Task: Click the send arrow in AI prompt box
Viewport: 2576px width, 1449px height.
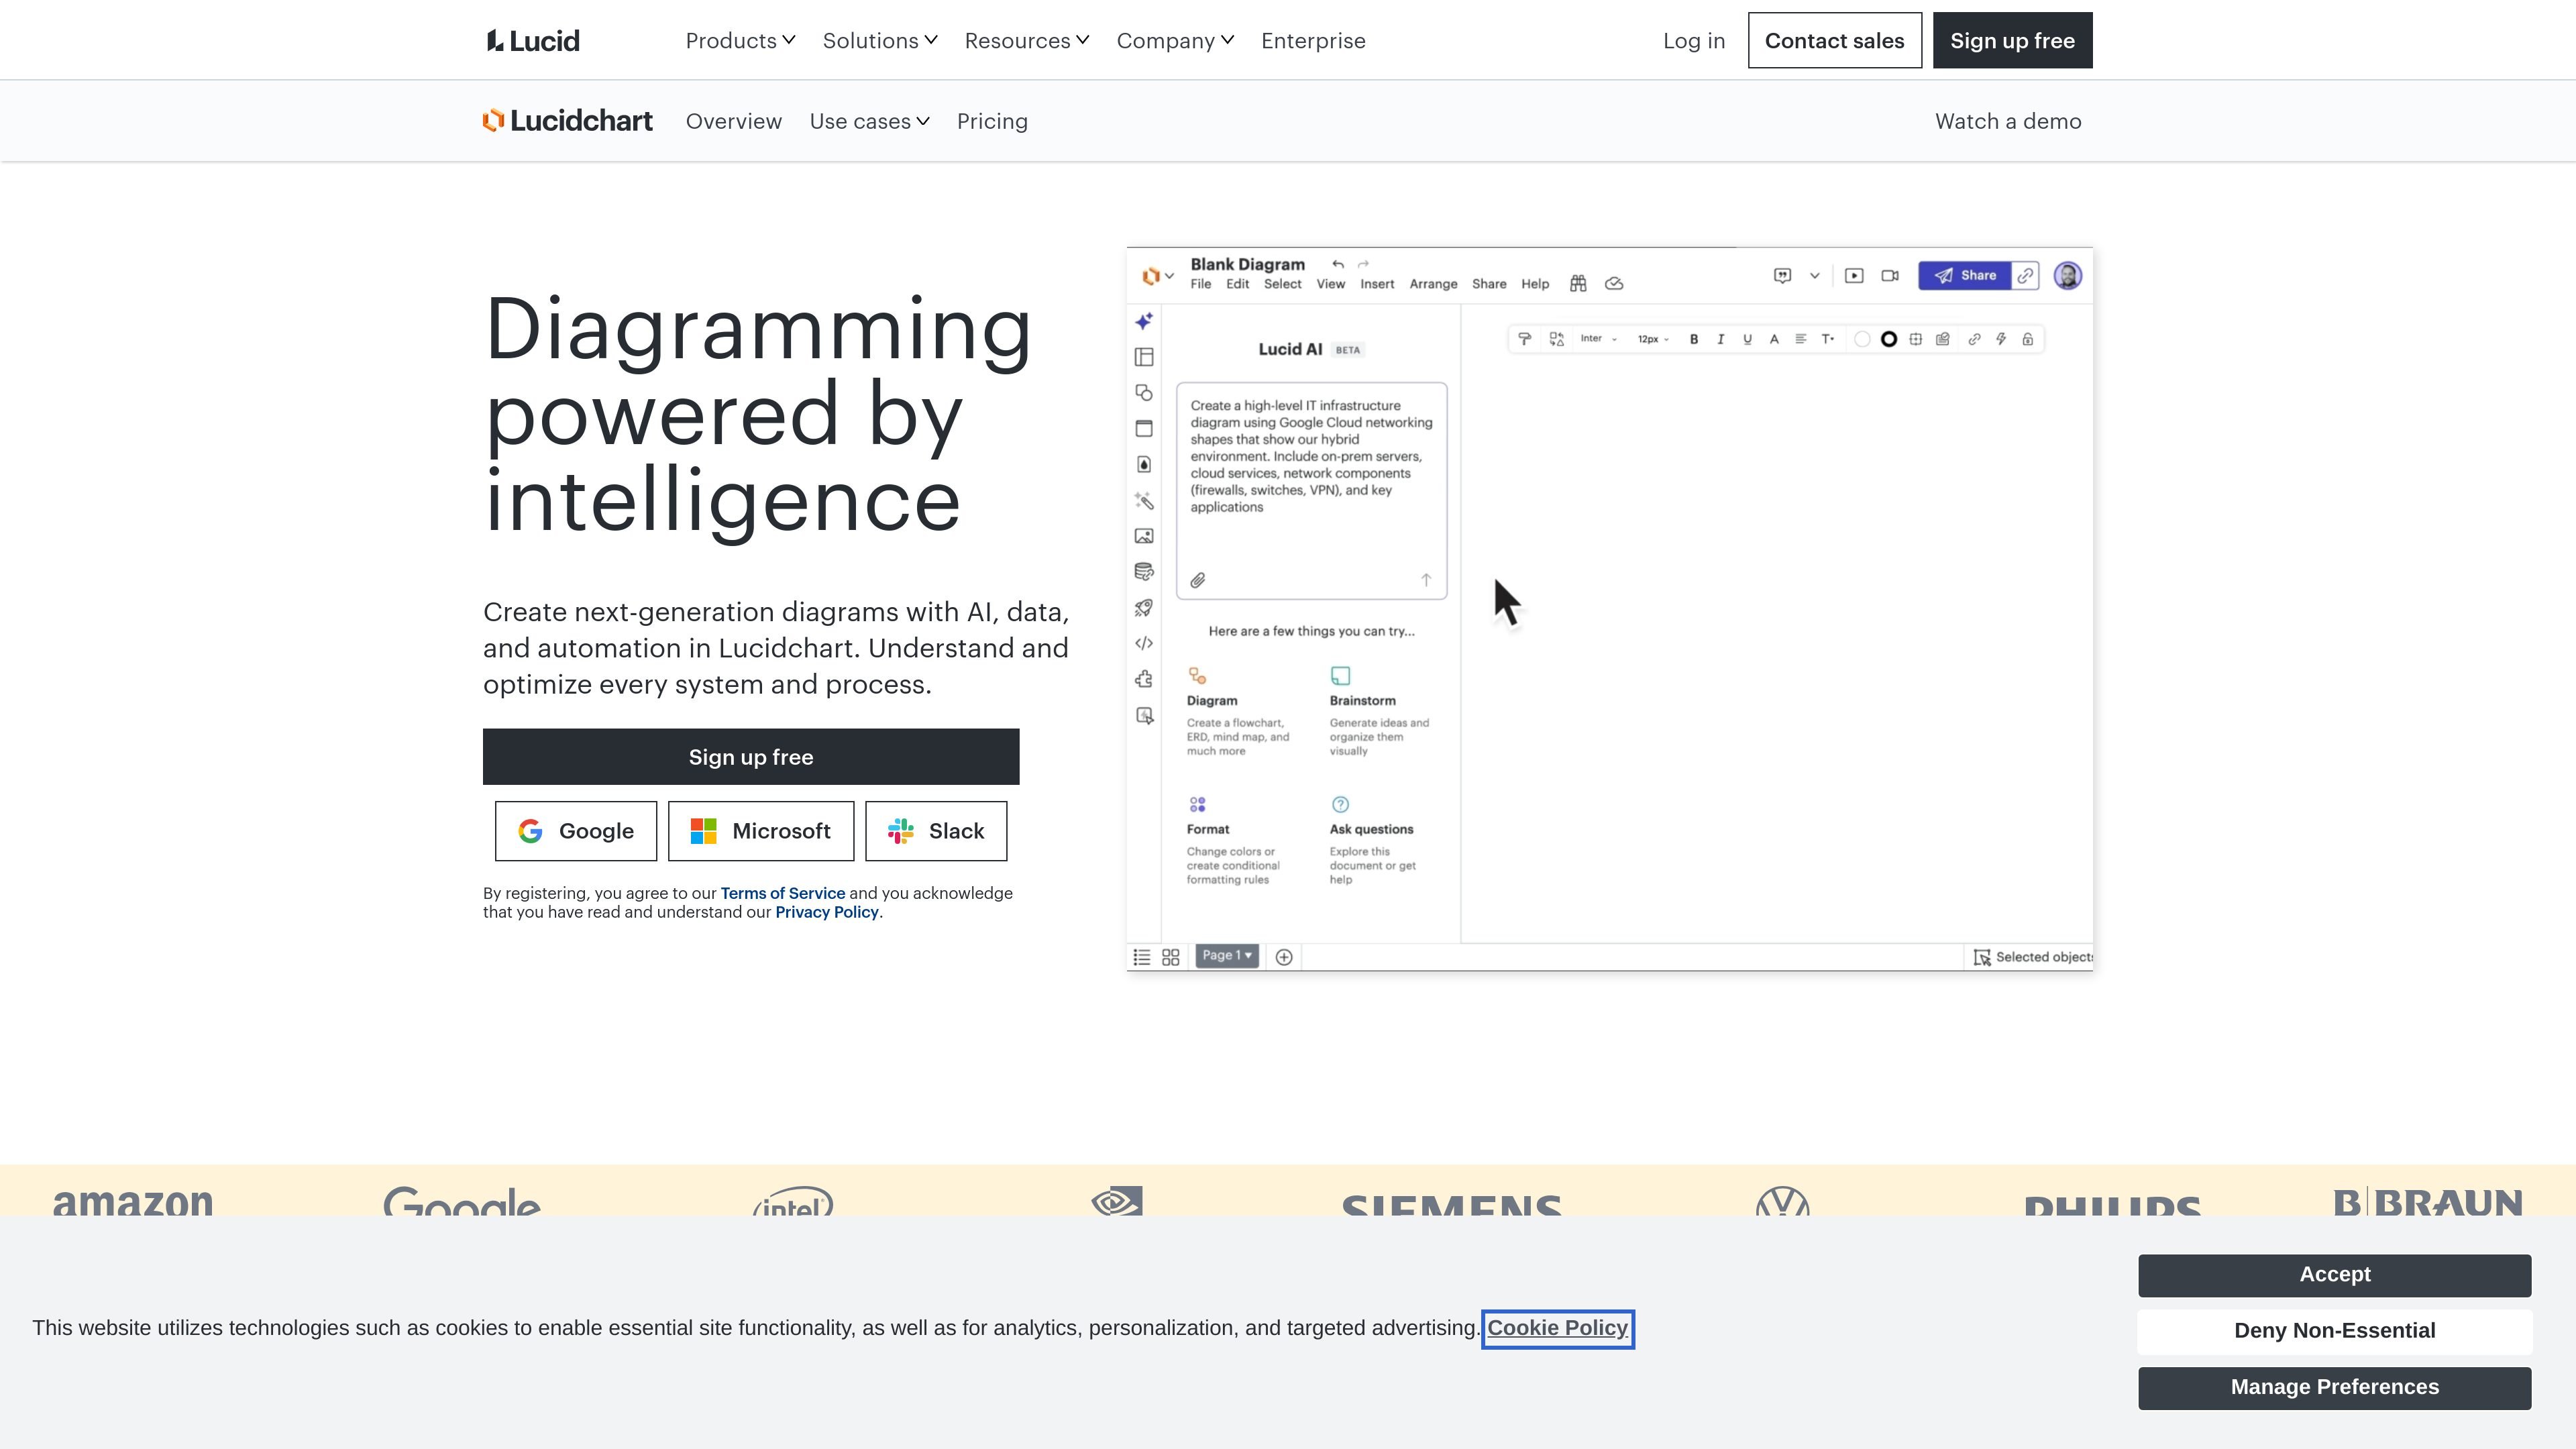Action: [1426, 580]
